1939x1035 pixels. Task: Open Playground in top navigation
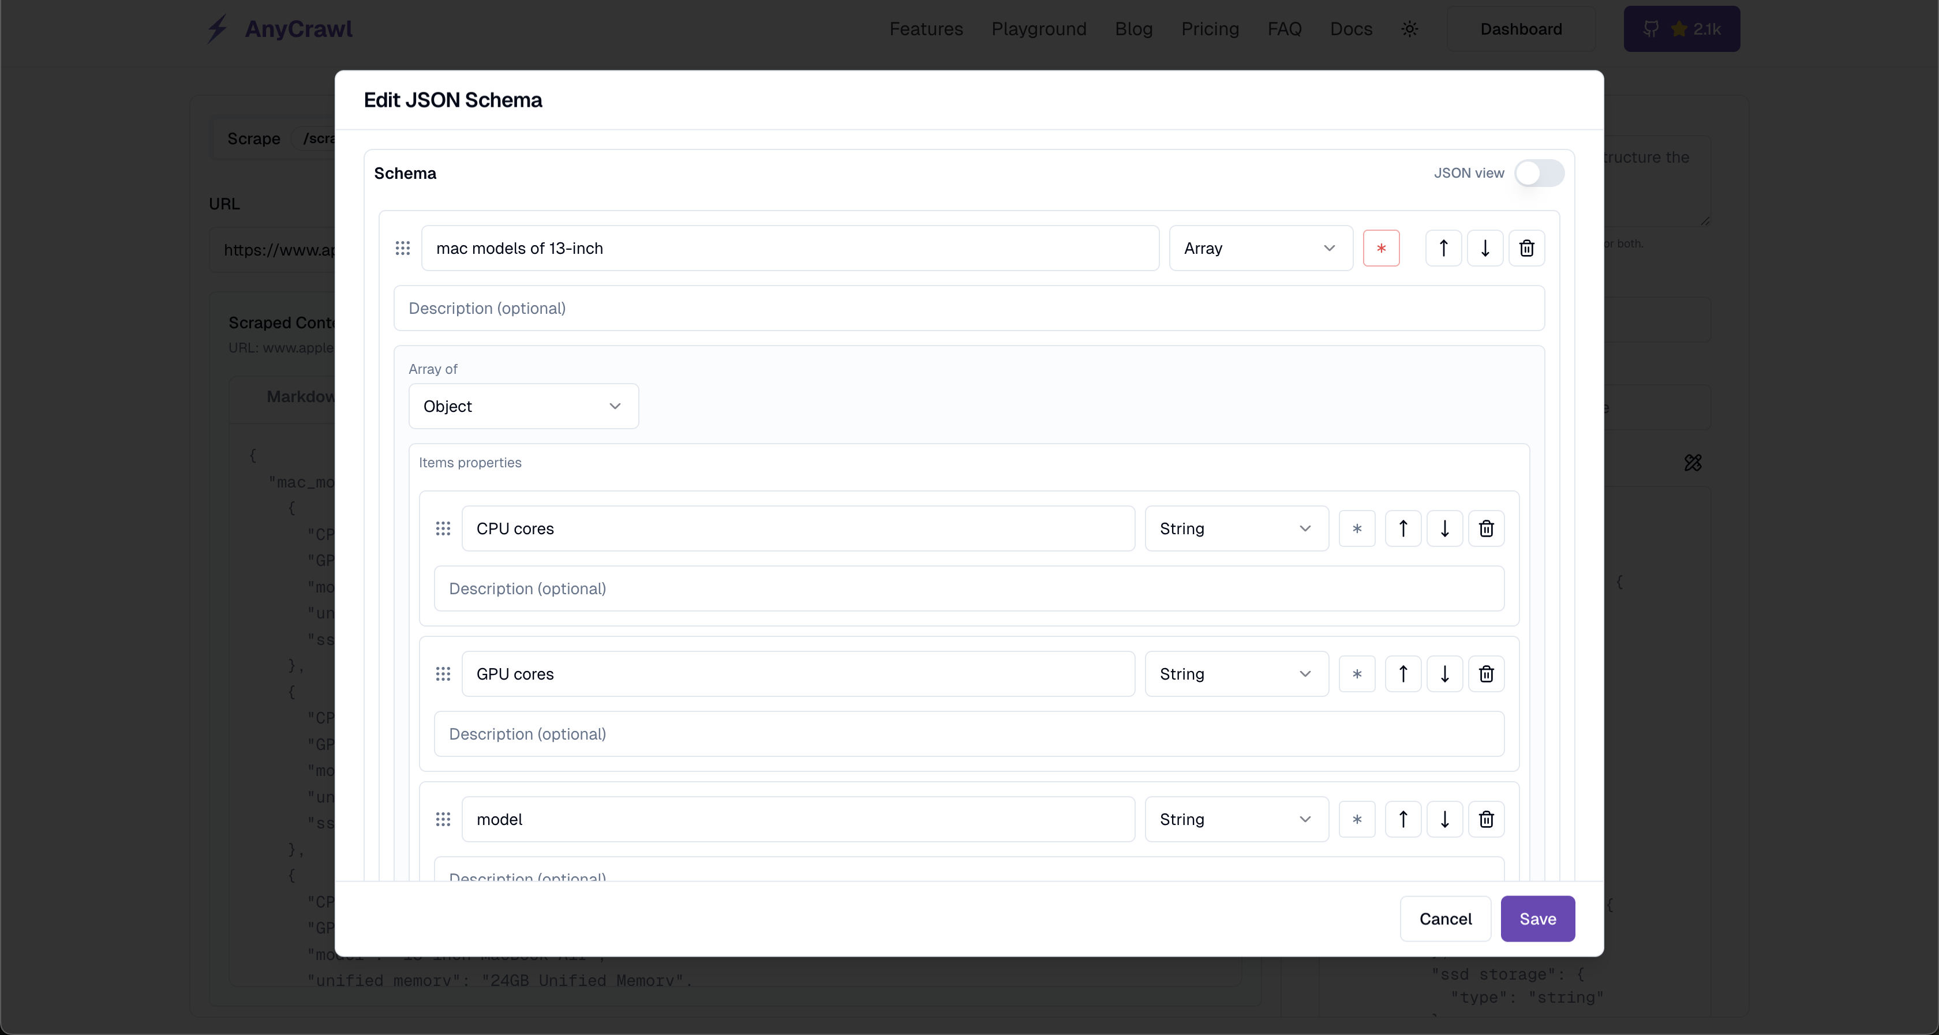(x=1039, y=29)
